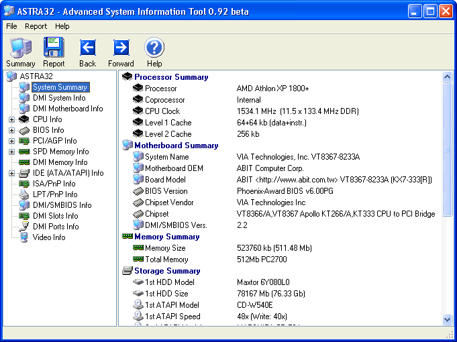Click the Level 2 Cache 256 kb value

[248, 134]
